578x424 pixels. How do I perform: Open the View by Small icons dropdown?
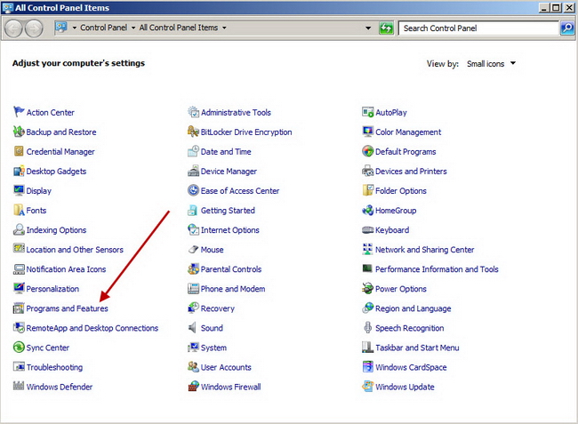[491, 64]
